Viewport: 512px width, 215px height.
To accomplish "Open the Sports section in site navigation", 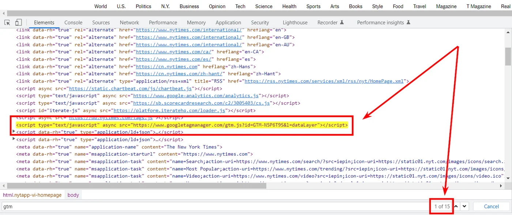I will tap(313, 6).
